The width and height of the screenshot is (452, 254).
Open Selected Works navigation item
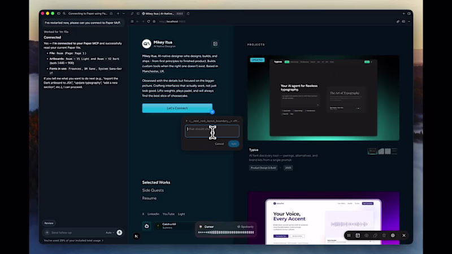point(156,182)
